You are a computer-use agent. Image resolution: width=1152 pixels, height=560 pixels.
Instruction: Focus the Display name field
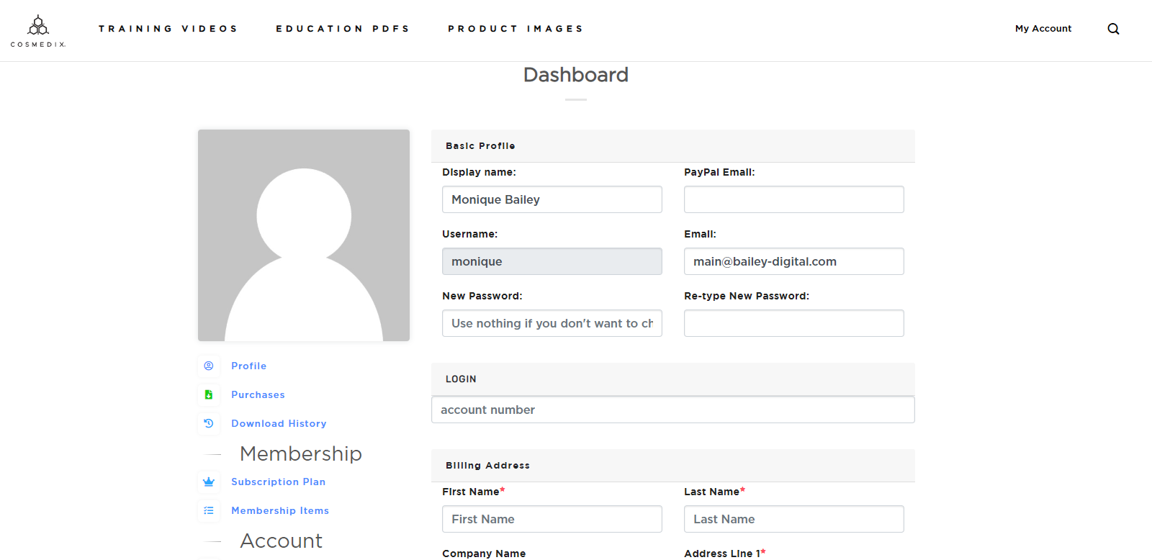(x=552, y=199)
